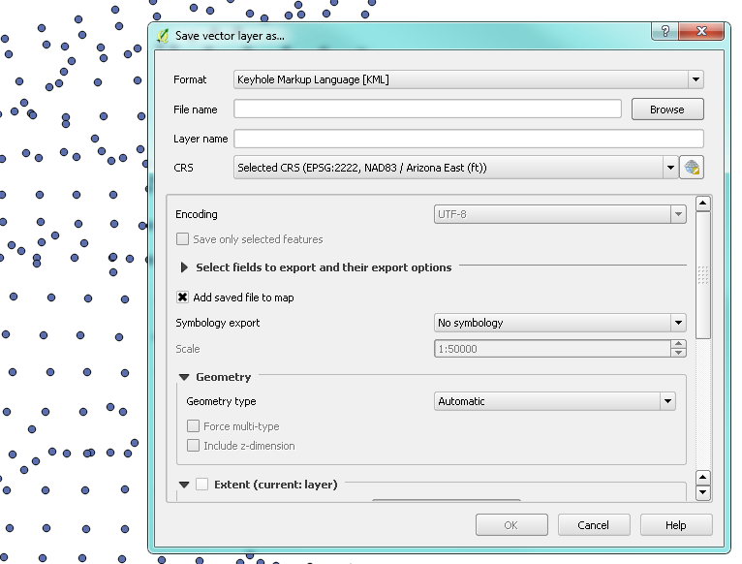Viewport: 742px width, 564px height.
Task: Click the lower scroll up arrow above the down arrow
Action: (x=703, y=478)
